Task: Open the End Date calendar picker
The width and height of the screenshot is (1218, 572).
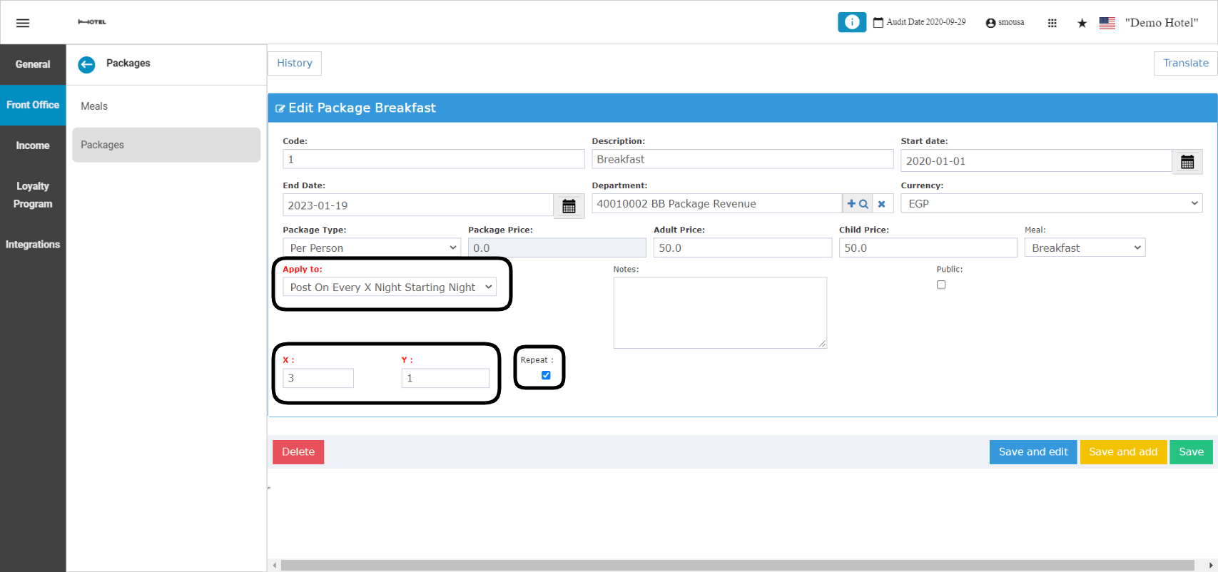Action: [569, 206]
